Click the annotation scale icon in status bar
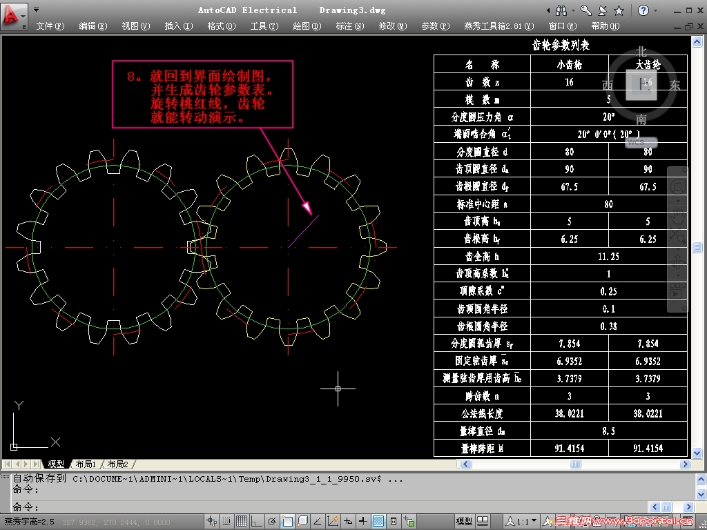This screenshot has height=530, width=707. coord(510,522)
